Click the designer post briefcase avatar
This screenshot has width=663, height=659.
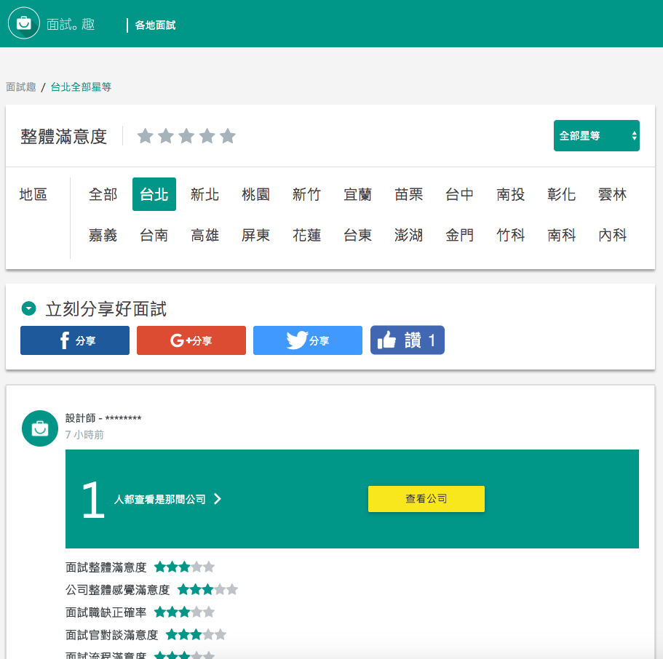(40, 428)
